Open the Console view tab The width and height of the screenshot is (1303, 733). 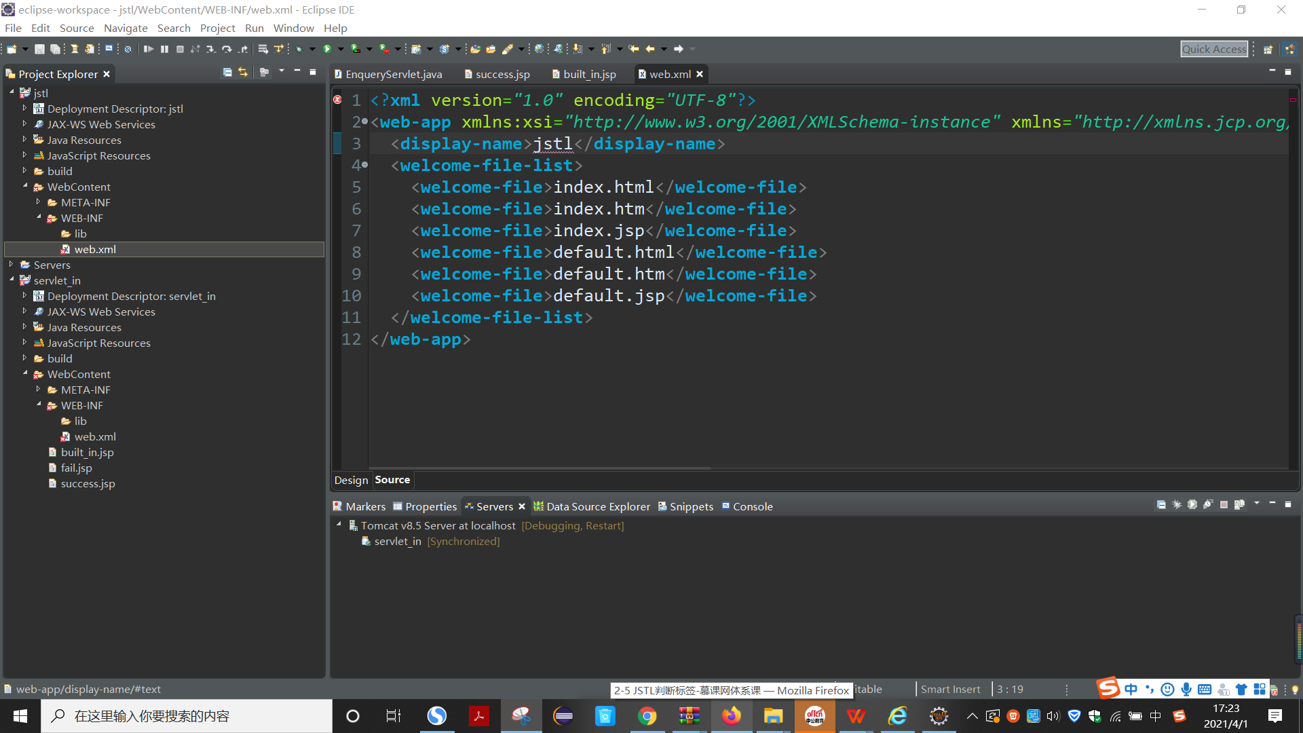[x=752, y=506]
